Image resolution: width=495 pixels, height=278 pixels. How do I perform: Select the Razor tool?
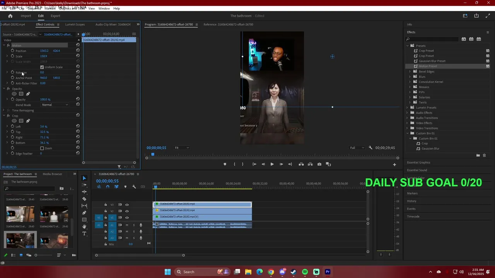tap(84, 199)
